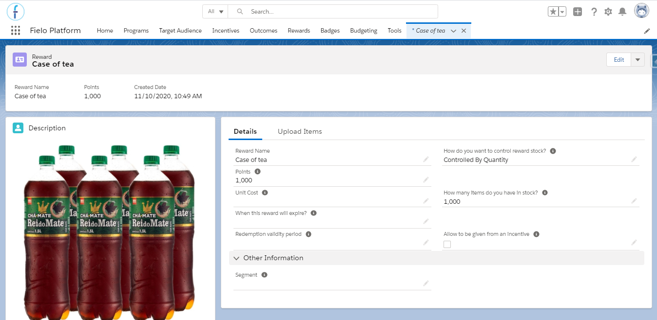657x320 pixels.
Task: Open the Programs nav tab
Action: 136,31
